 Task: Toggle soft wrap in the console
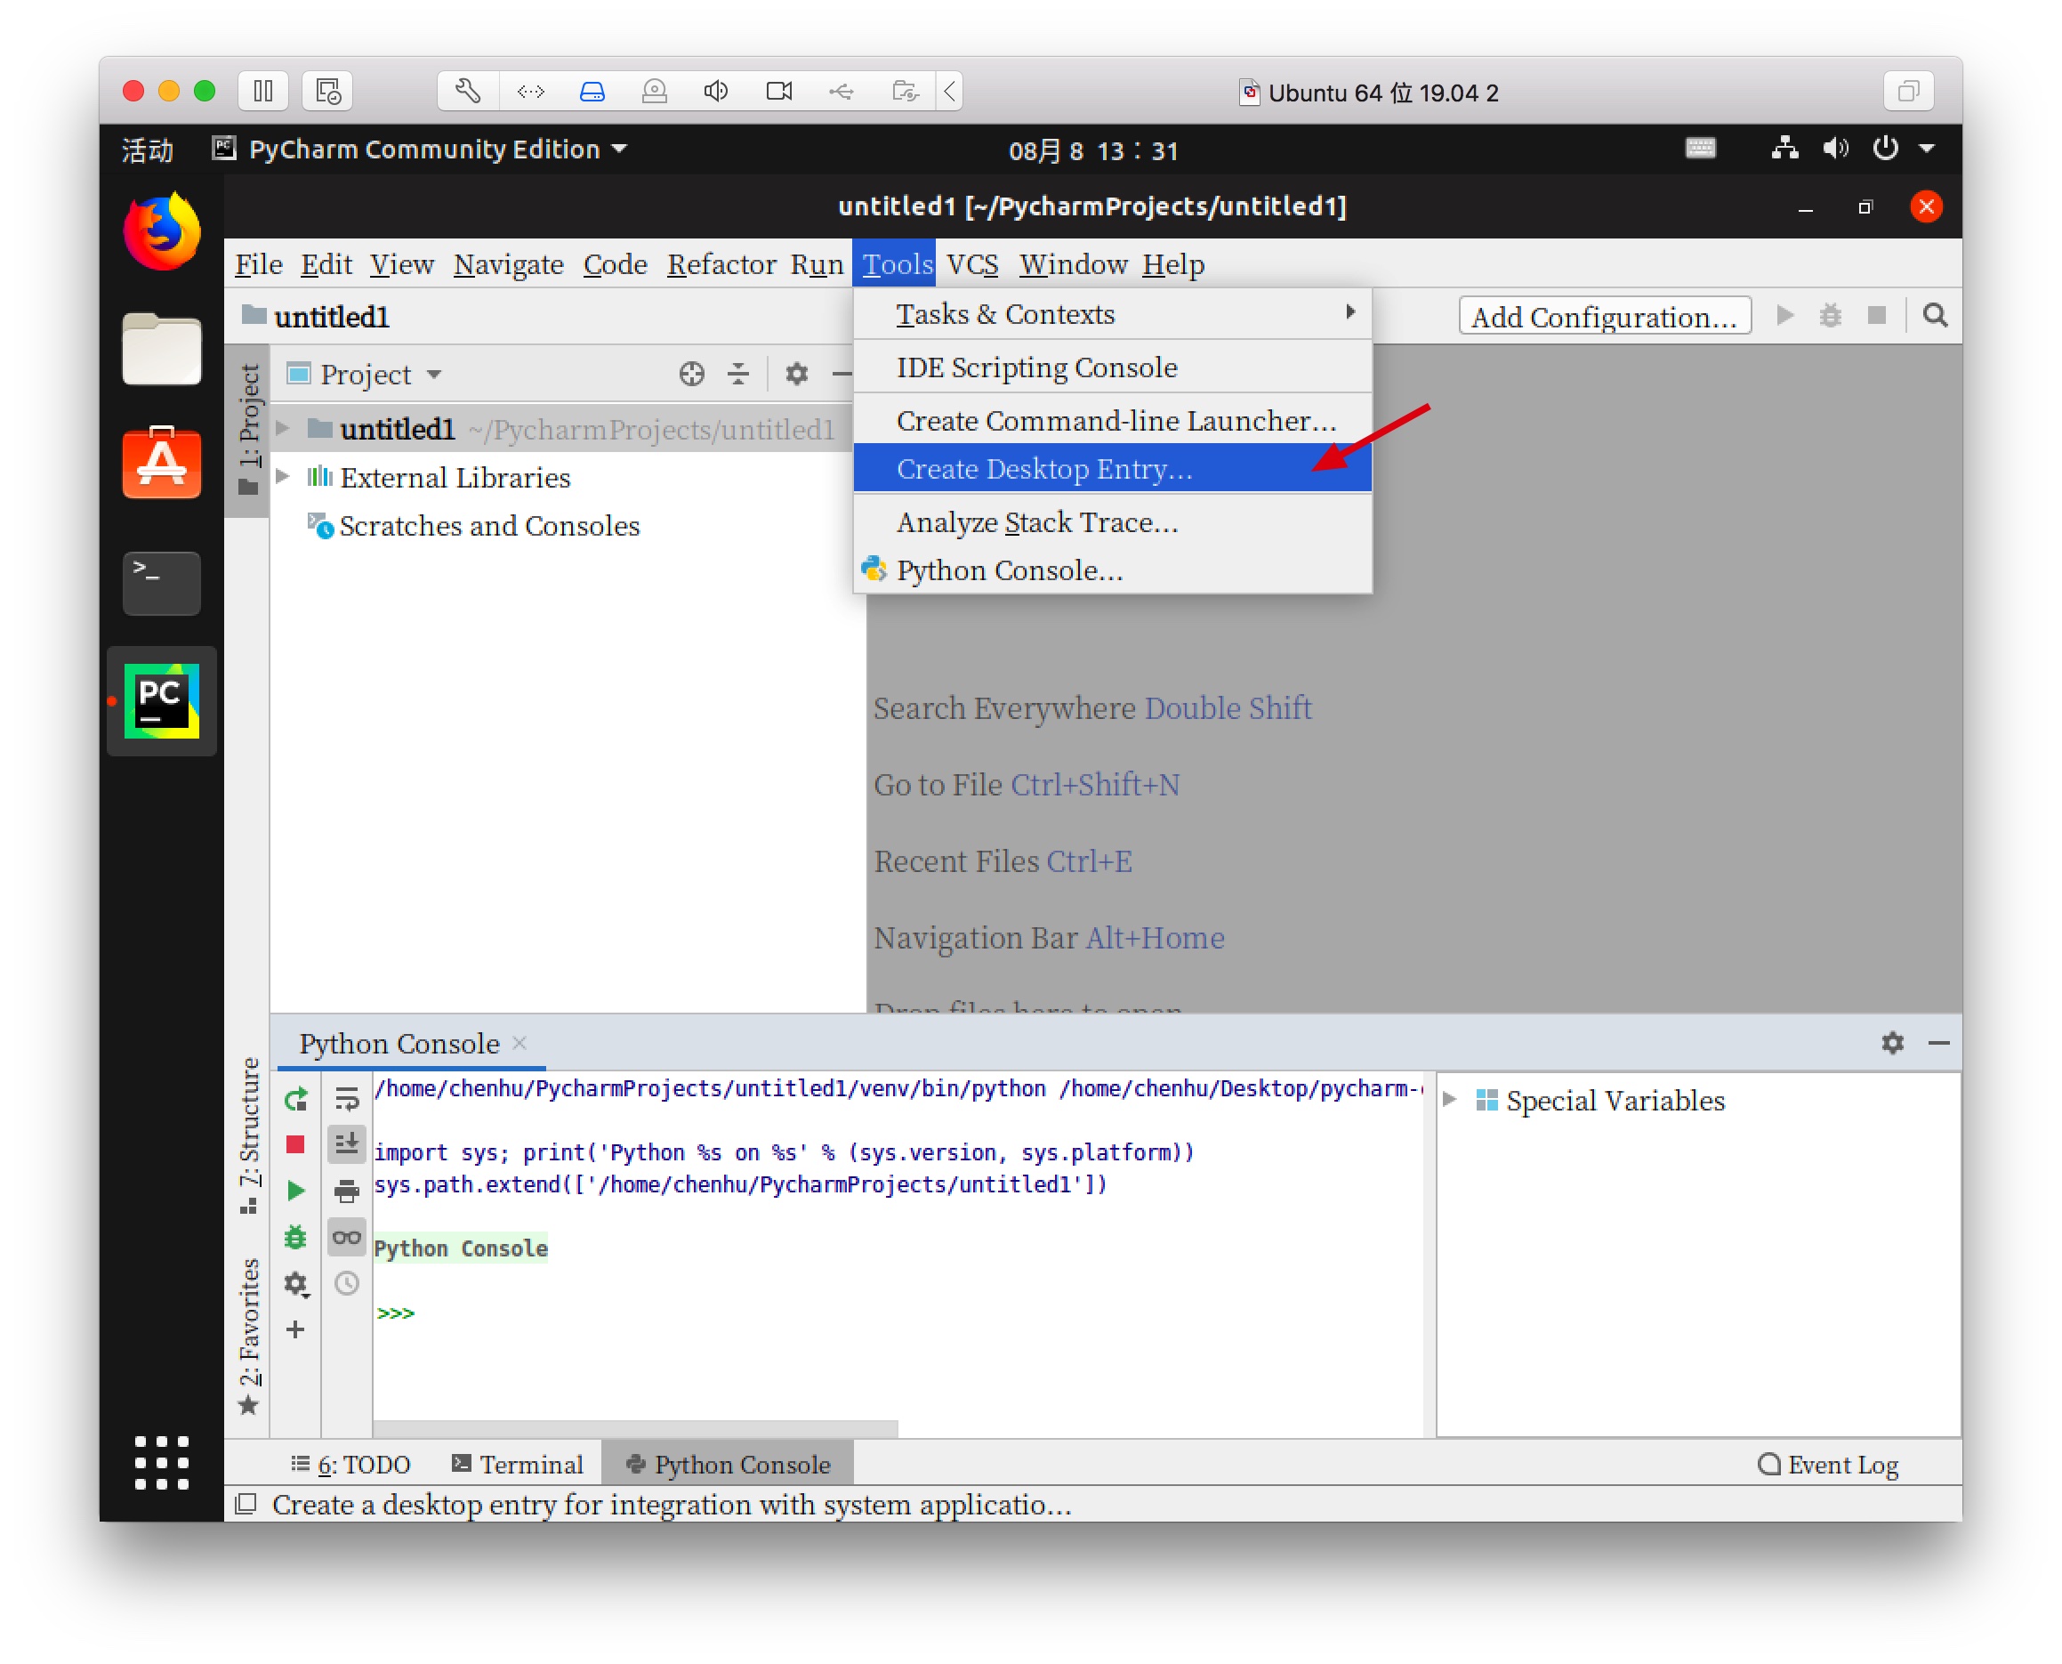pos(347,1100)
